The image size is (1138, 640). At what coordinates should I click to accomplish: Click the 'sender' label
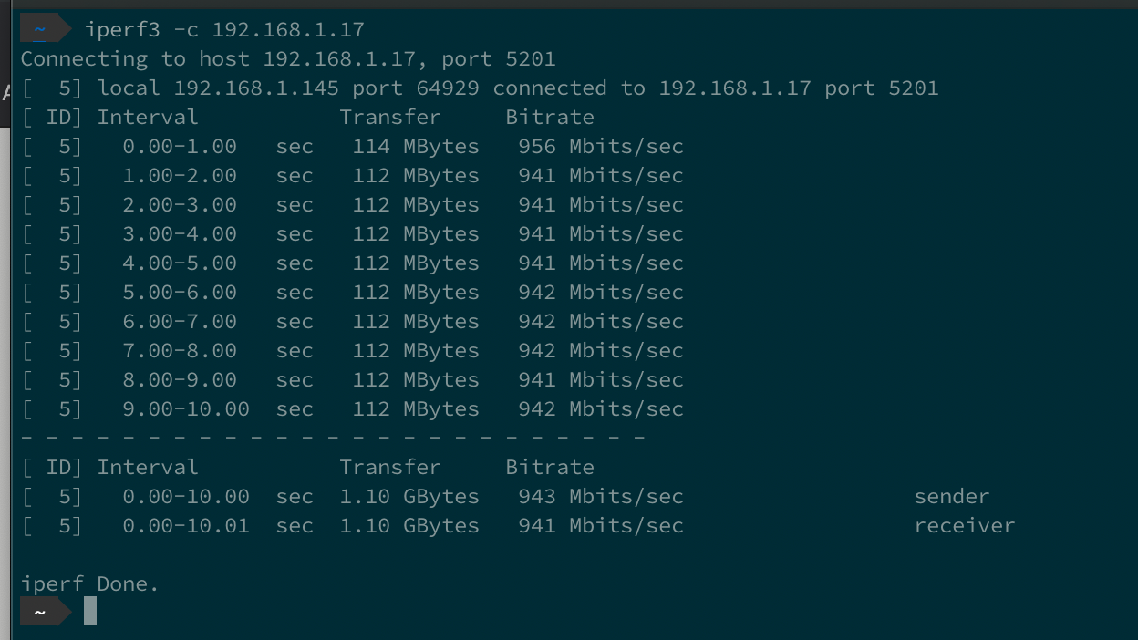point(952,497)
